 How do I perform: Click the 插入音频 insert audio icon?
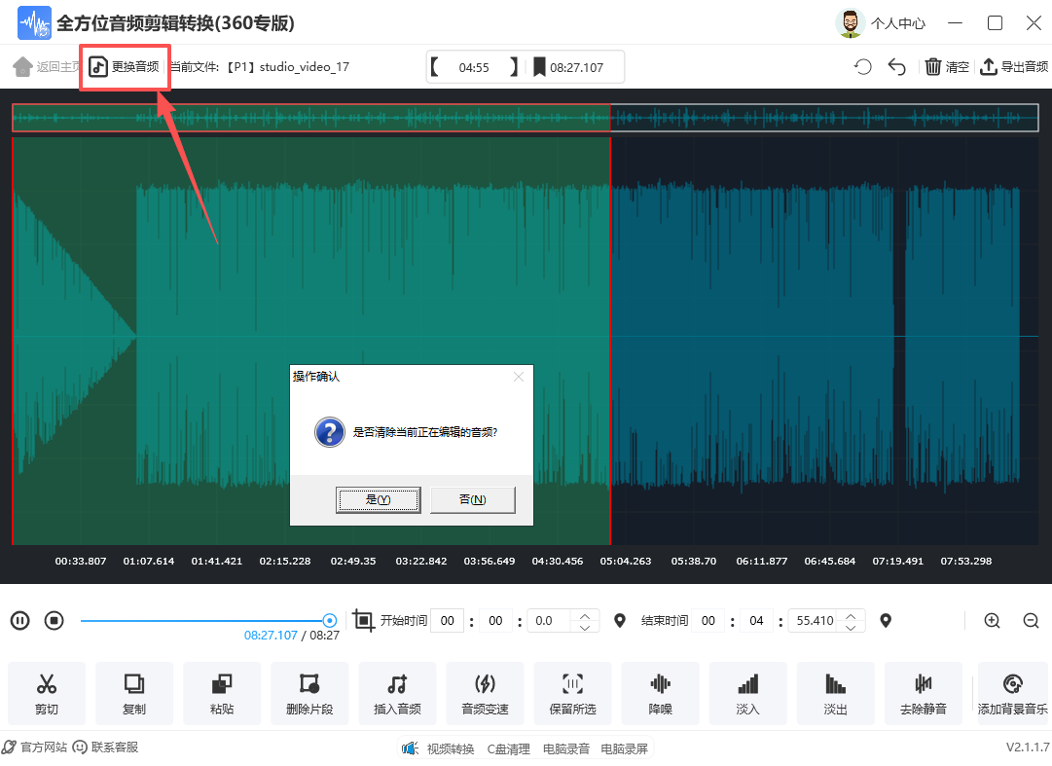[397, 693]
